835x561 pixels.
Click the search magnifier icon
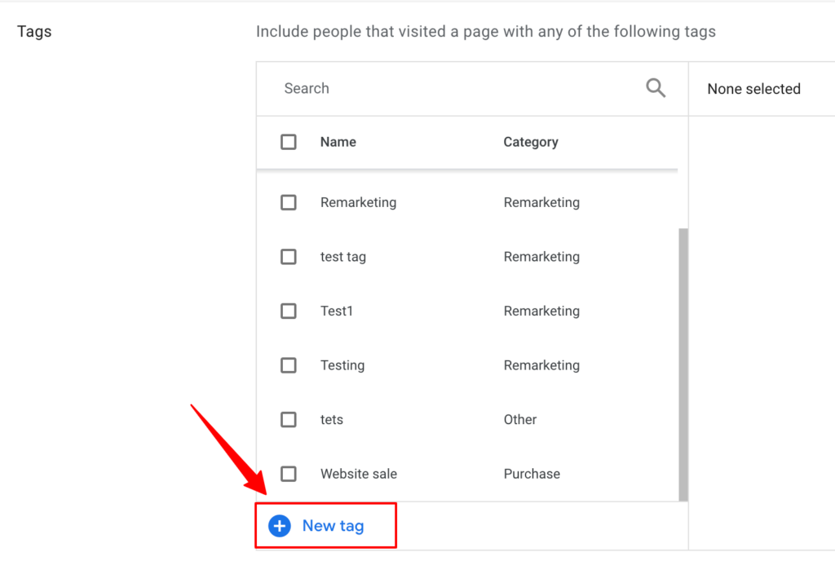click(x=656, y=87)
